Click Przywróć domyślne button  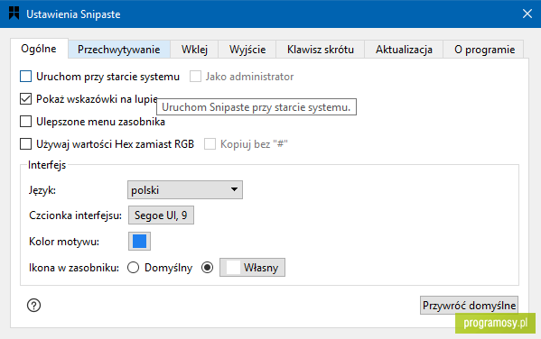pos(469,306)
